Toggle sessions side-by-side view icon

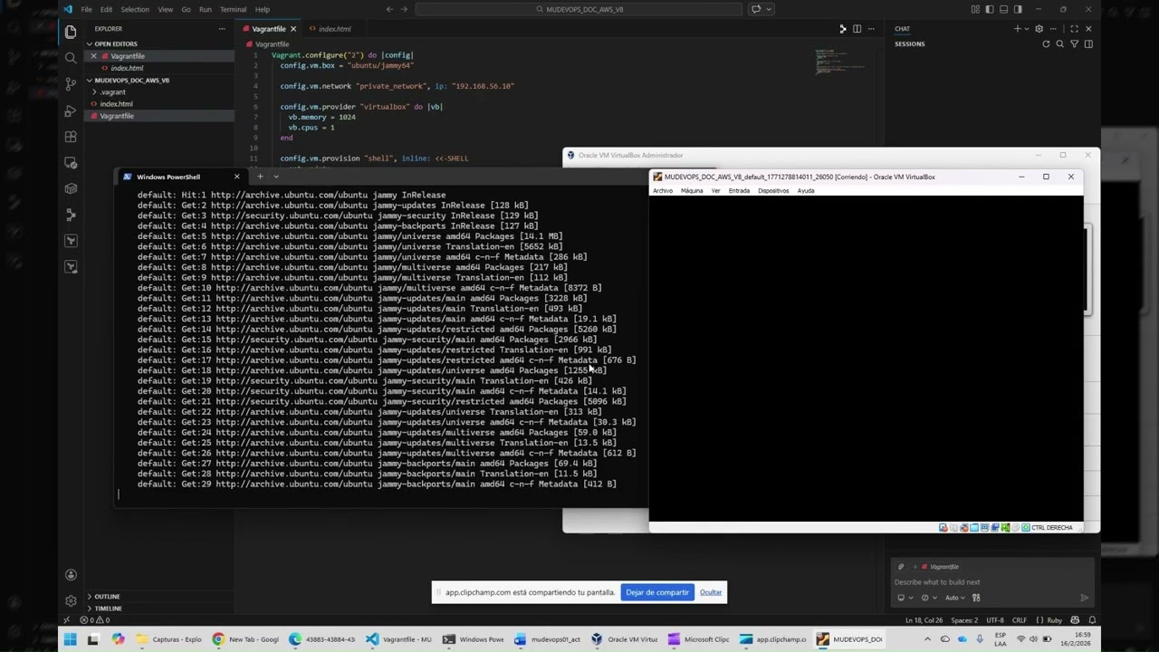pyautogui.click(x=1088, y=43)
